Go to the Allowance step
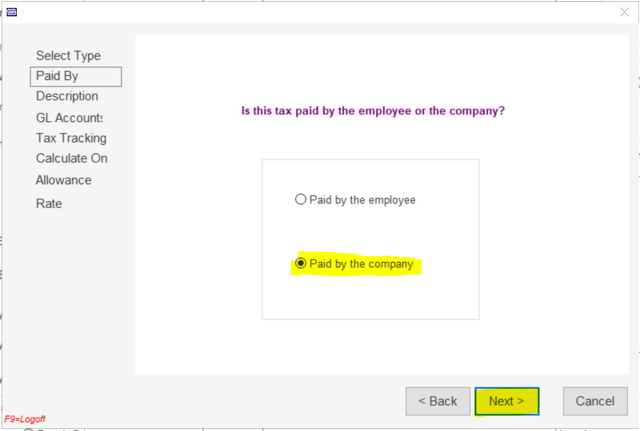640x431 pixels. (63, 180)
